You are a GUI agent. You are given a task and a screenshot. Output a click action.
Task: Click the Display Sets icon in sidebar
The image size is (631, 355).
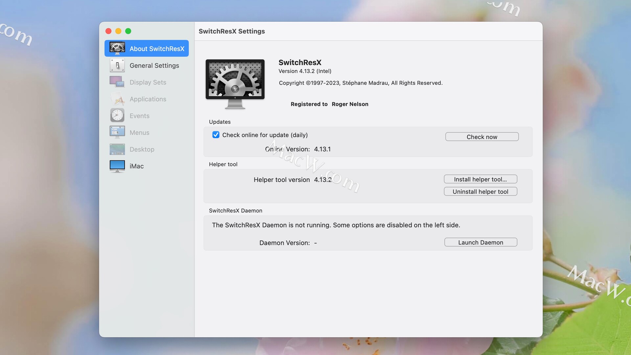point(117,82)
